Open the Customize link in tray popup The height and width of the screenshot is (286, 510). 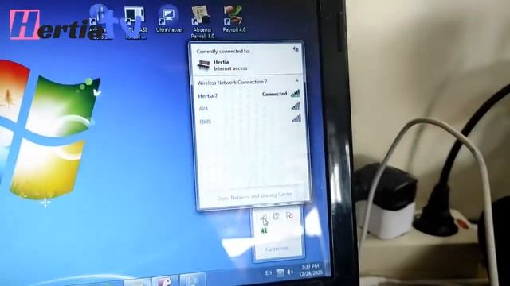click(x=277, y=249)
